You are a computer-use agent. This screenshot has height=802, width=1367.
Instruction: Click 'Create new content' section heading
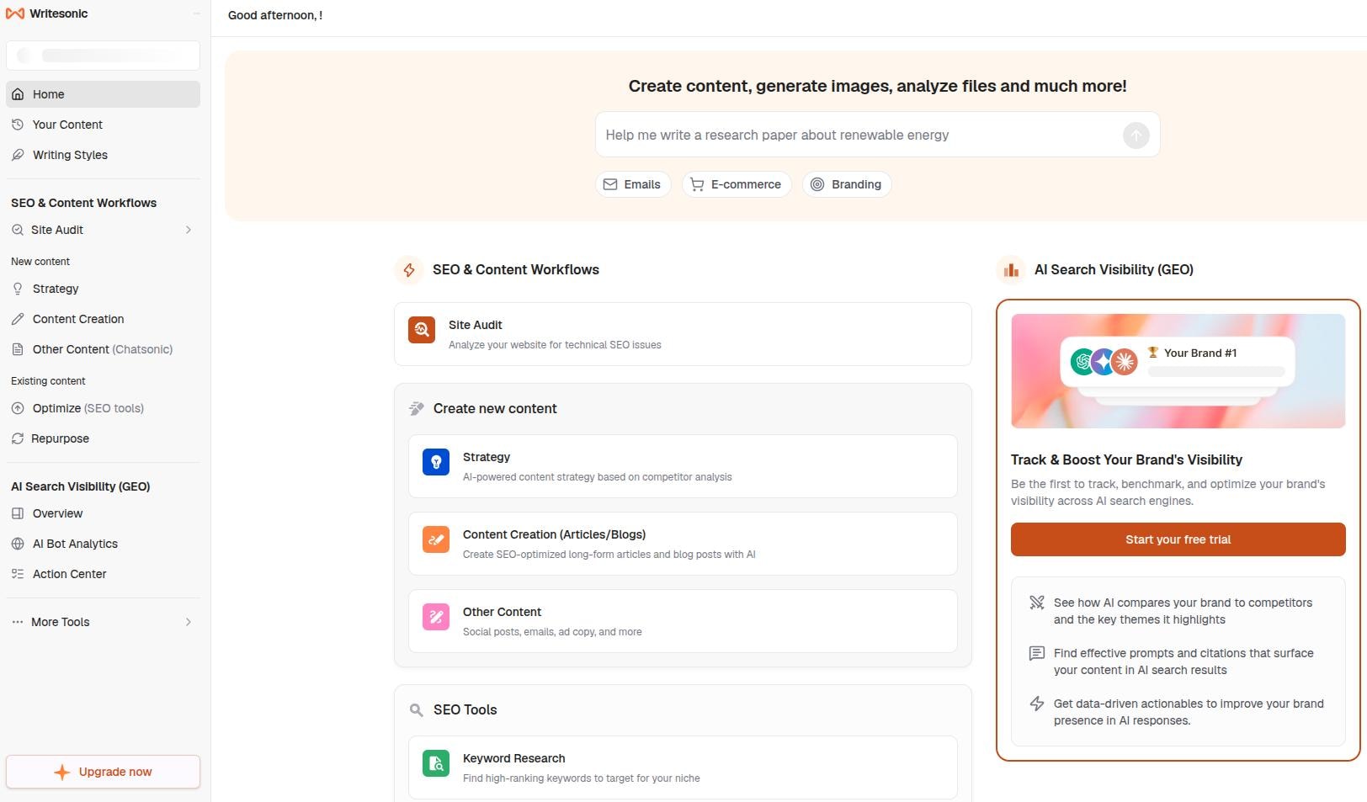tap(495, 408)
